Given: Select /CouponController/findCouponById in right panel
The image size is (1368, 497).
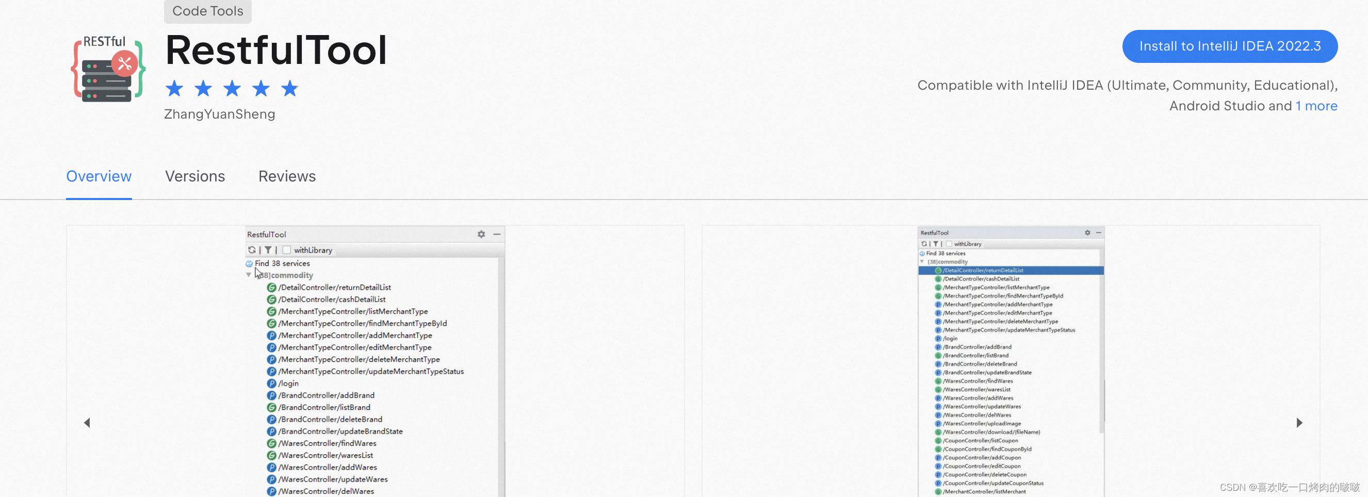Looking at the screenshot, I should tap(987, 449).
